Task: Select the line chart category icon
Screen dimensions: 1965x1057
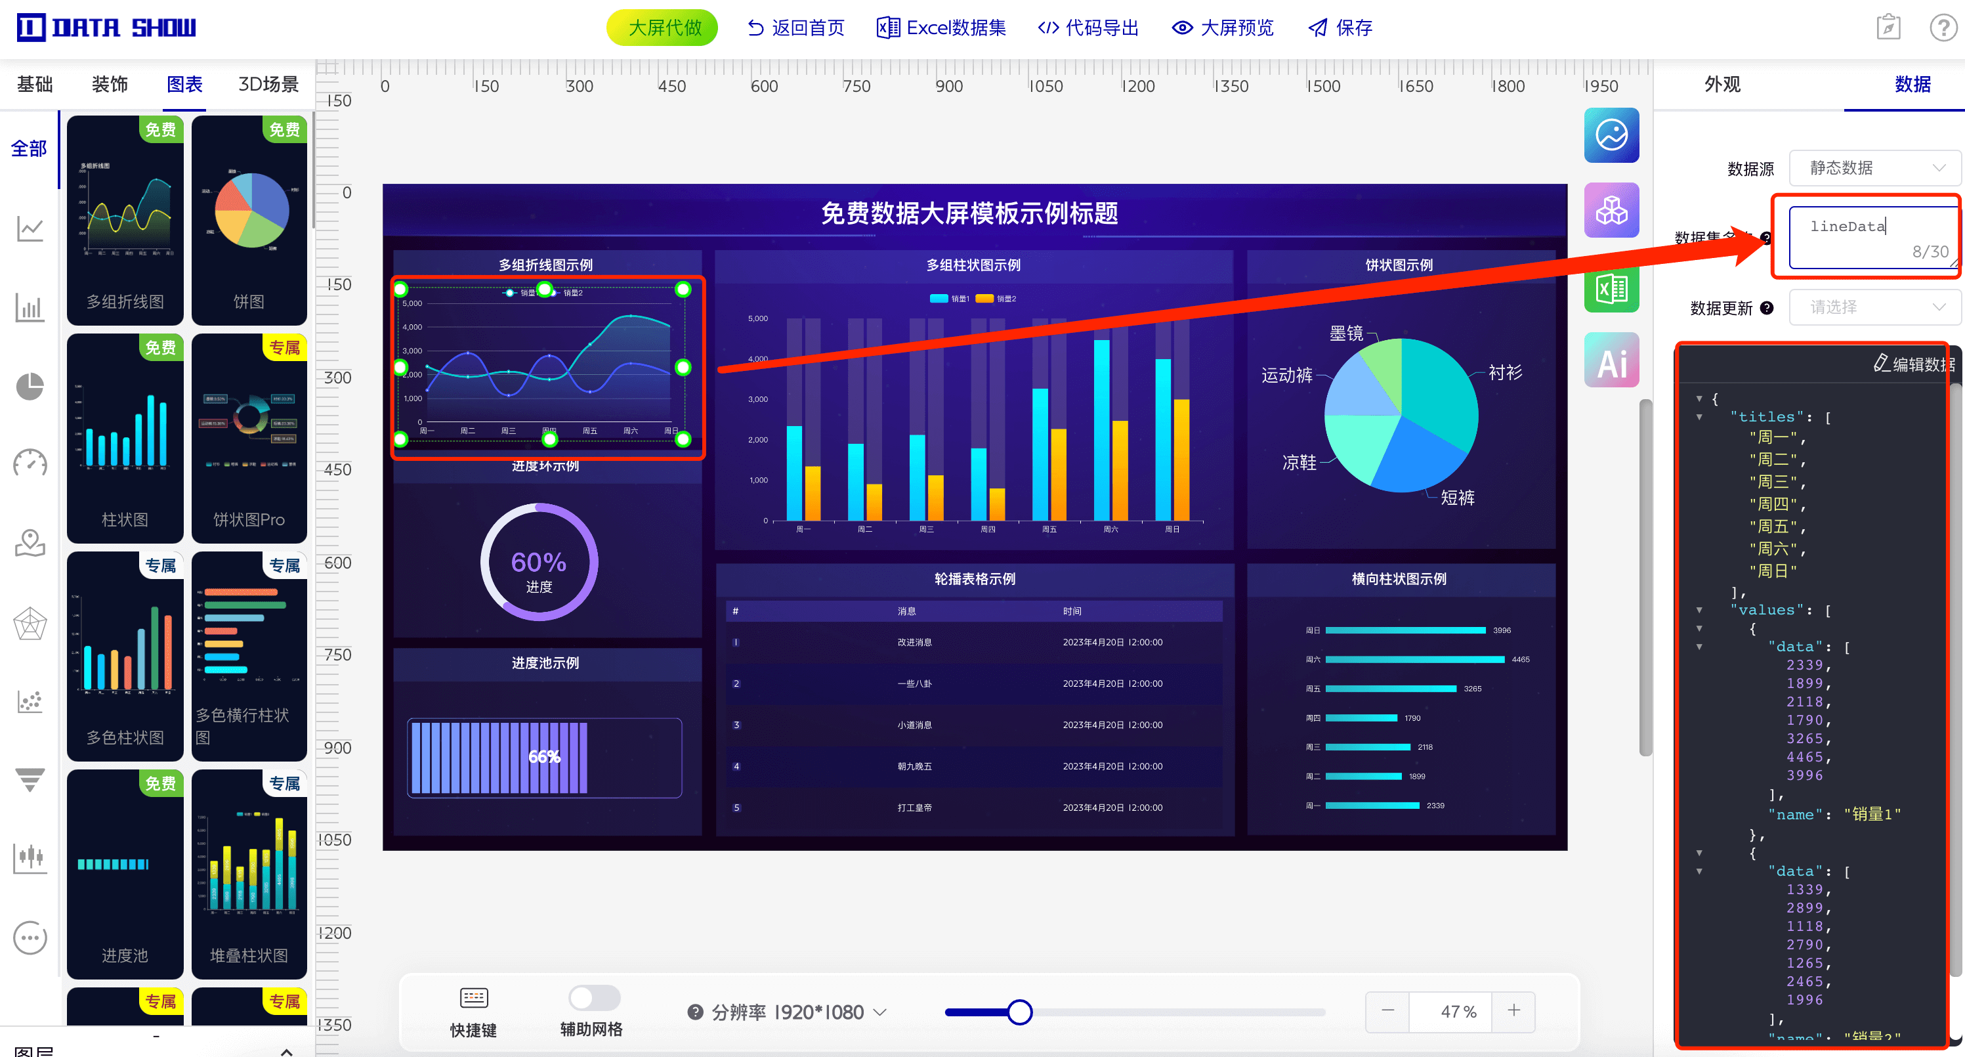Action: (30, 229)
